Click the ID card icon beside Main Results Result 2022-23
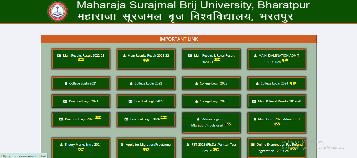The height and width of the screenshot is (158, 357). [x=59, y=56]
